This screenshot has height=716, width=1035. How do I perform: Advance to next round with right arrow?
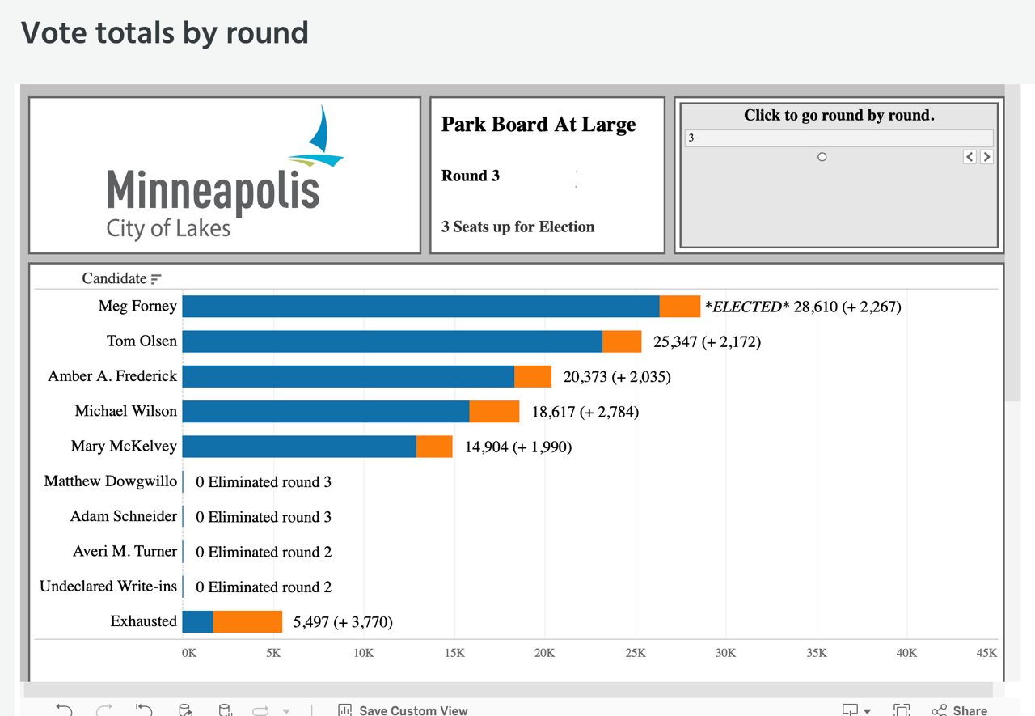coord(986,157)
